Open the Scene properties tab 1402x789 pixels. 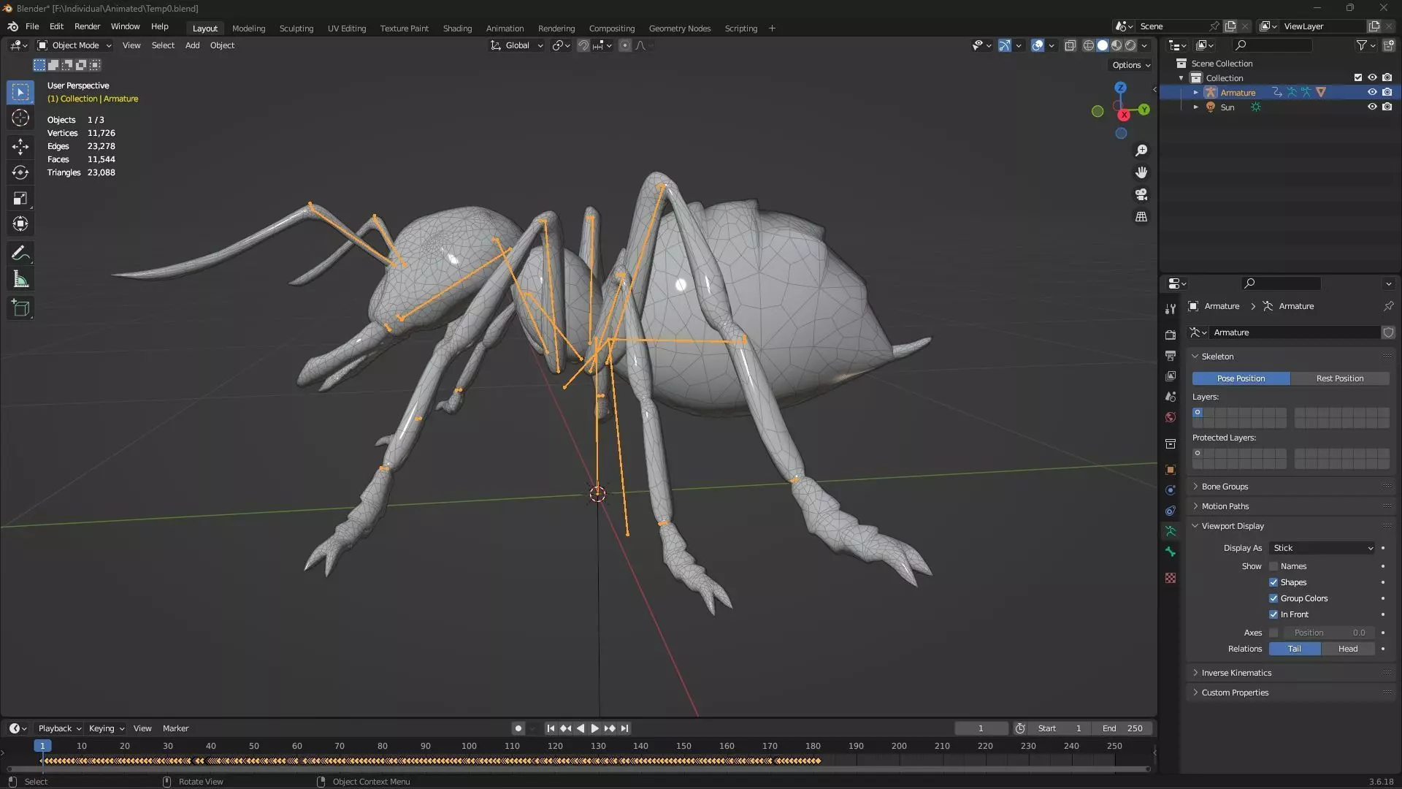pyautogui.click(x=1171, y=396)
